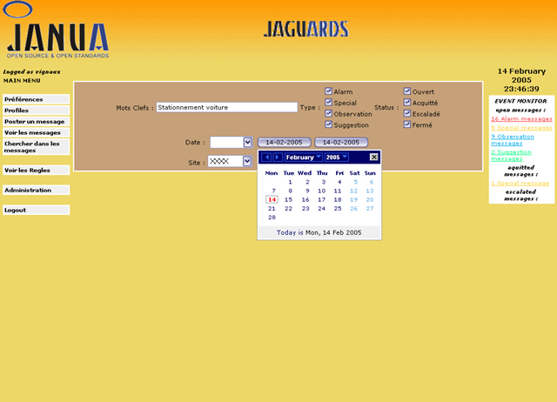Open 5 Special messages link

coord(521,128)
